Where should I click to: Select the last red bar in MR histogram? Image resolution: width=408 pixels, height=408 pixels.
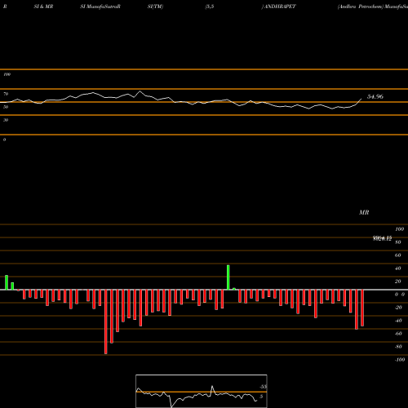(362, 308)
